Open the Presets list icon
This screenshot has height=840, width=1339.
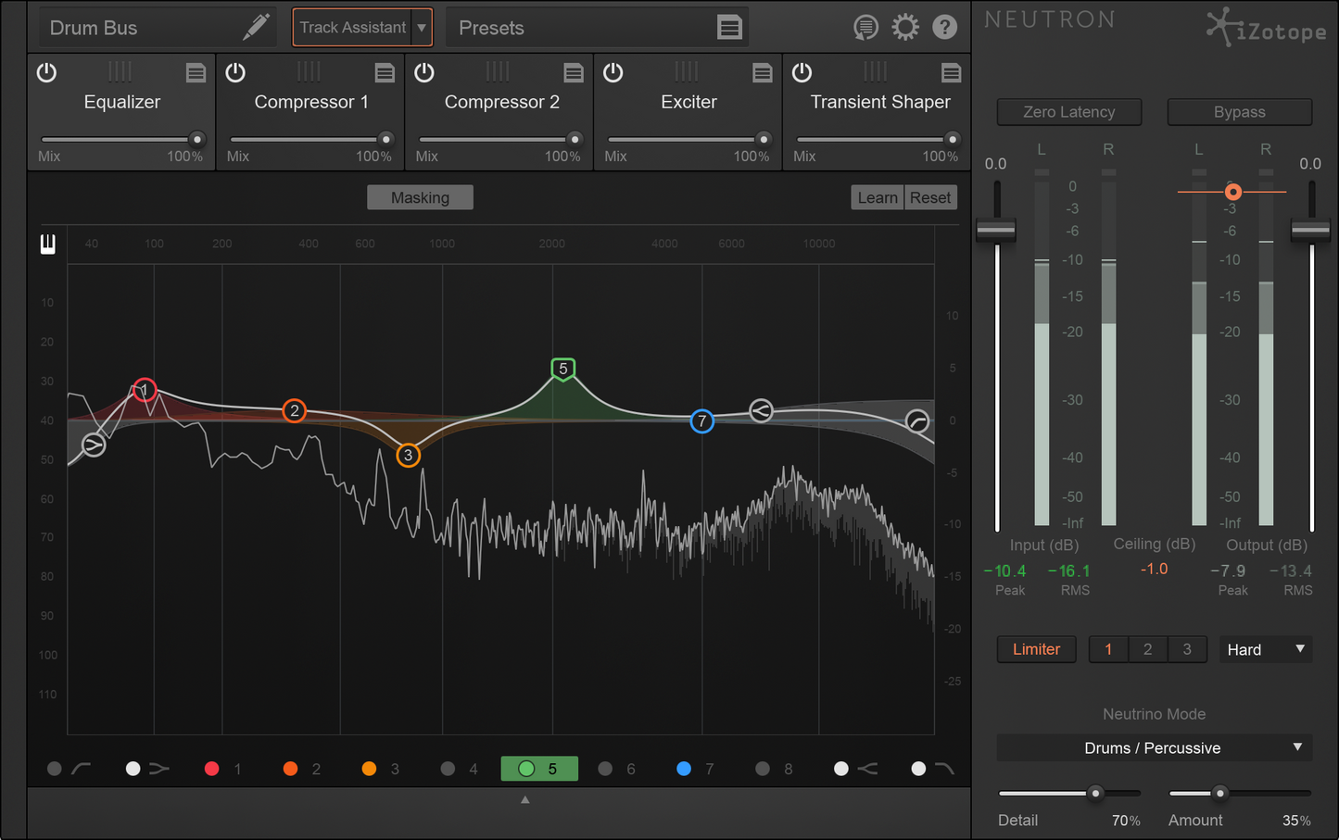pos(729,28)
